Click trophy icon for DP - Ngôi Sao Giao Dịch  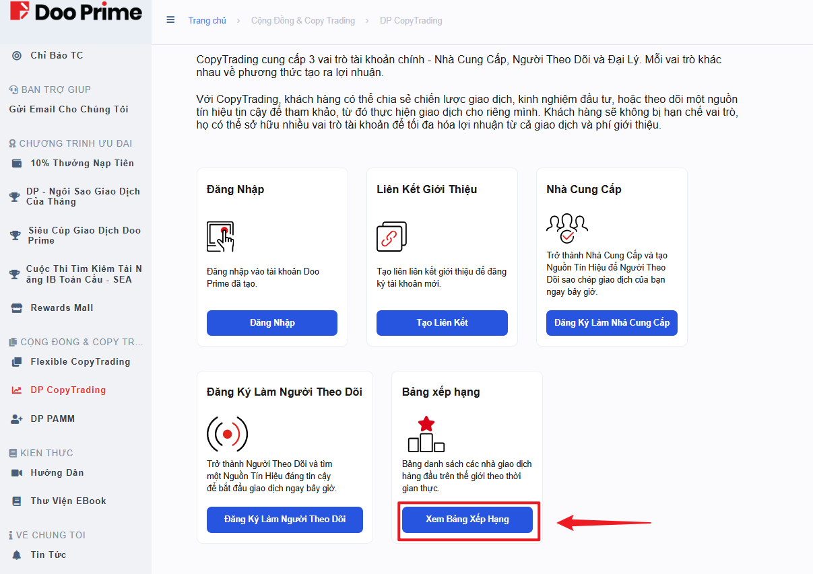tap(15, 196)
